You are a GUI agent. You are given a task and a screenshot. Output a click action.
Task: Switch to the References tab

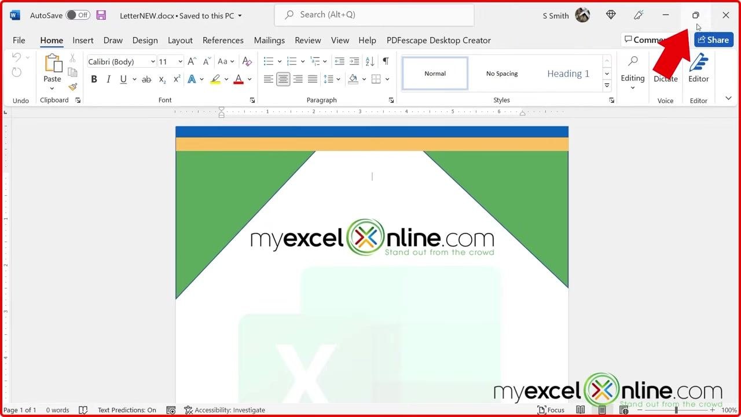click(223, 40)
